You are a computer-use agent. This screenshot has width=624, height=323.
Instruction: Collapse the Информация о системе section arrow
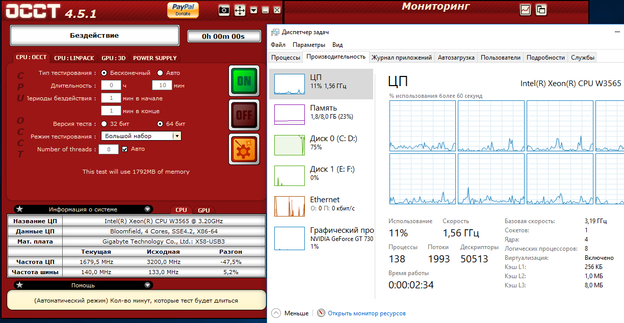pyautogui.click(x=147, y=209)
